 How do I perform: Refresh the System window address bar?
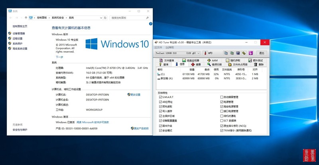click(105, 18)
